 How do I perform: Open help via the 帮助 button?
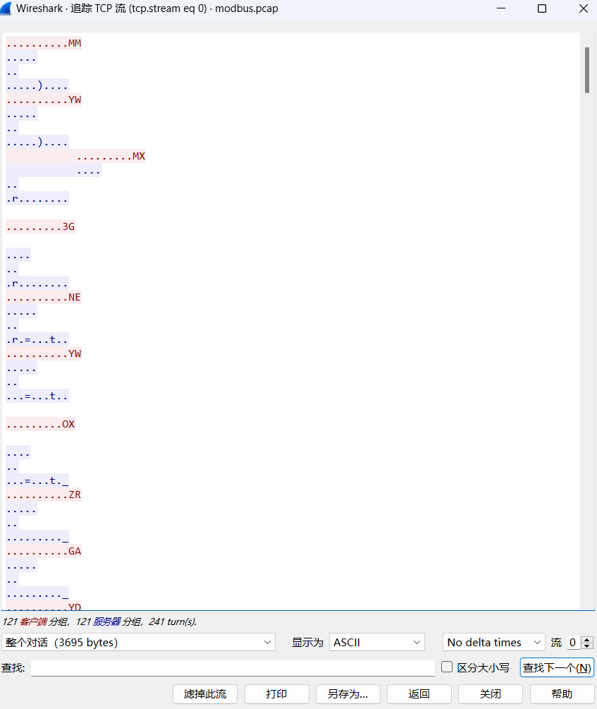562,693
